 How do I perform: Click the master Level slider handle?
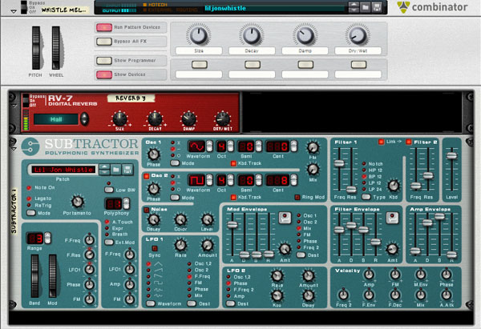451,155
